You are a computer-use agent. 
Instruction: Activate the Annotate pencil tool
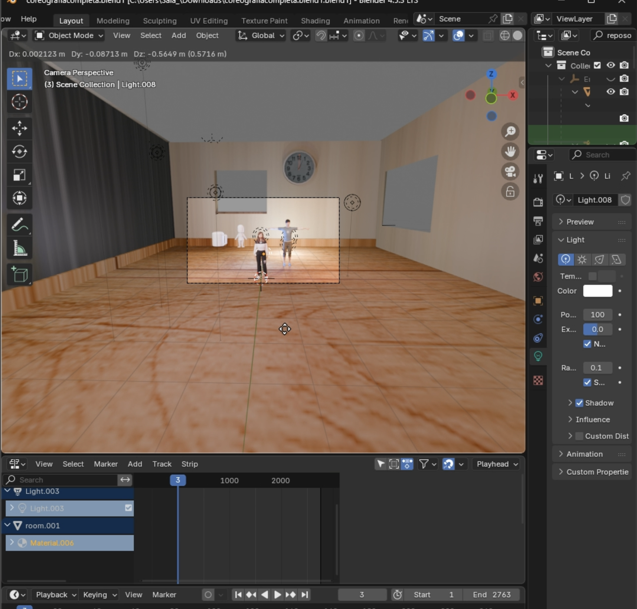point(19,225)
